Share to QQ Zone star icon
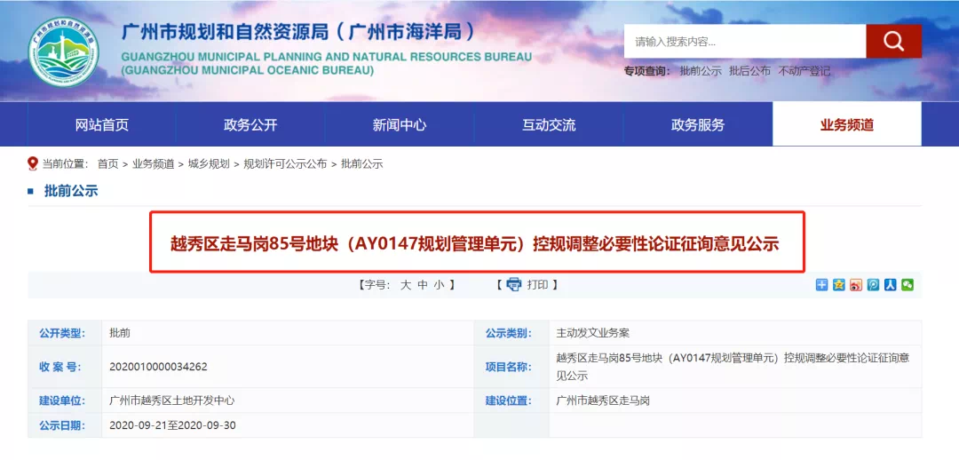This screenshot has height=460, width=959. click(838, 285)
